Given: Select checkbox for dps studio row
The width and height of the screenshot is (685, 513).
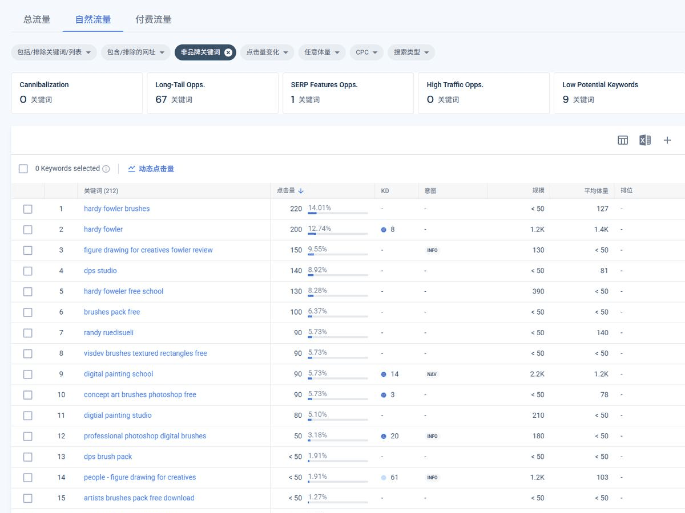Looking at the screenshot, I should pos(27,271).
